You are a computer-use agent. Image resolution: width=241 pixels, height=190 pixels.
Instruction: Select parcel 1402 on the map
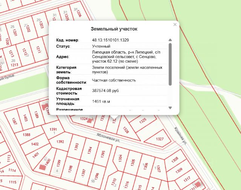[x=35, y=144]
